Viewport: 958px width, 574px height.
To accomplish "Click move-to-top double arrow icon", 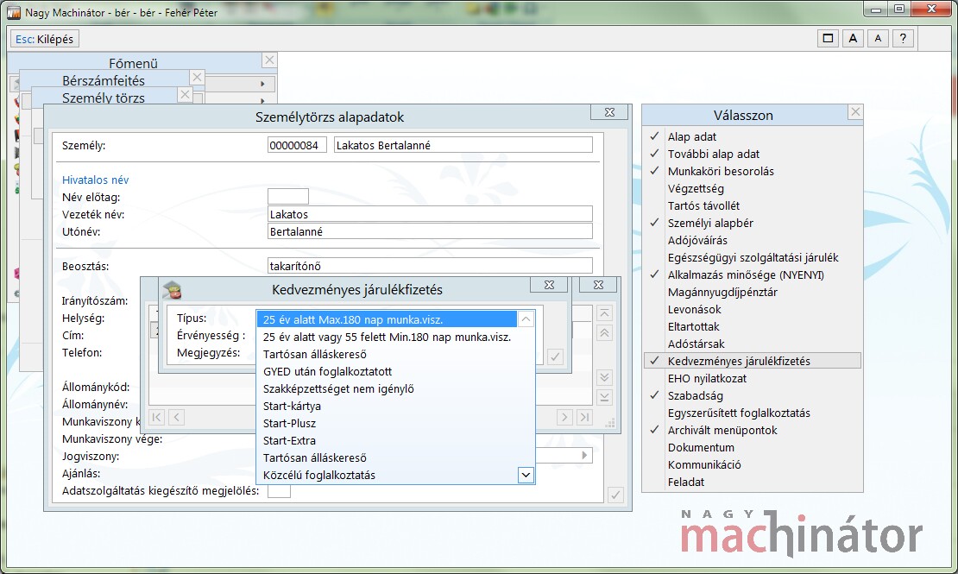I will click(604, 333).
